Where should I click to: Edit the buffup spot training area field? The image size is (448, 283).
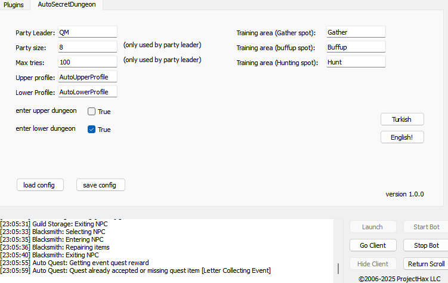356,47
